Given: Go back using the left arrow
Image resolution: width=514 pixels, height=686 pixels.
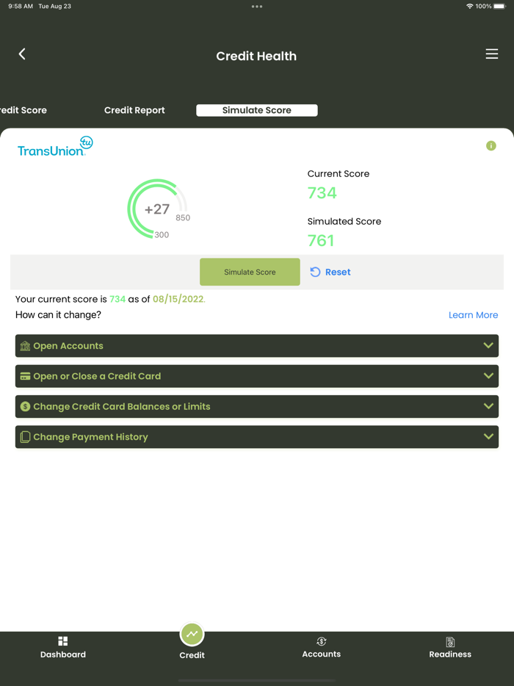Looking at the screenshot, I should pyautogui.click(x=22, y=54).
